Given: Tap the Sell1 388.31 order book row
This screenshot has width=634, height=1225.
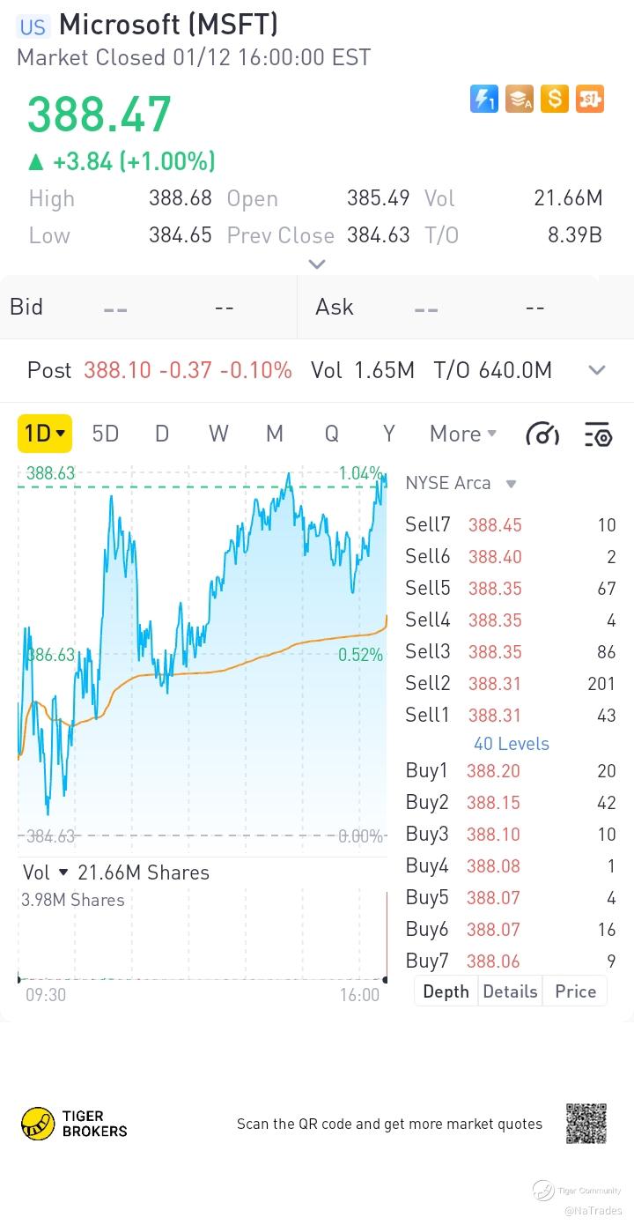Looking at the screenshot, I should click(x=510, y=716).
